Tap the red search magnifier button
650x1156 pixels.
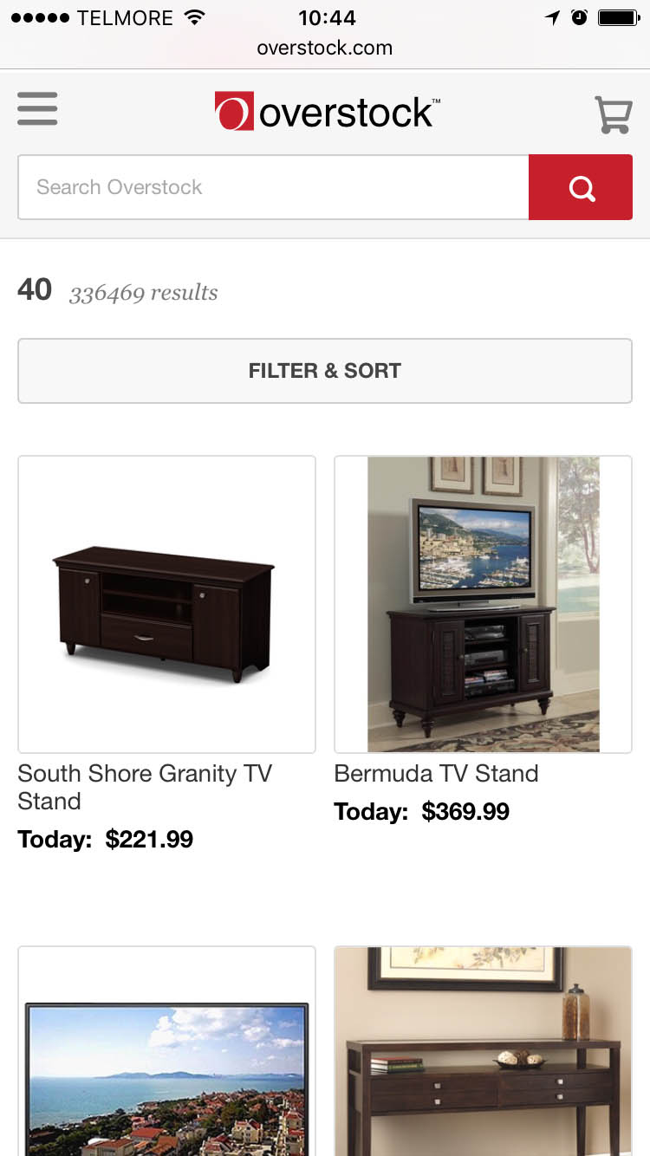[581, 187]
